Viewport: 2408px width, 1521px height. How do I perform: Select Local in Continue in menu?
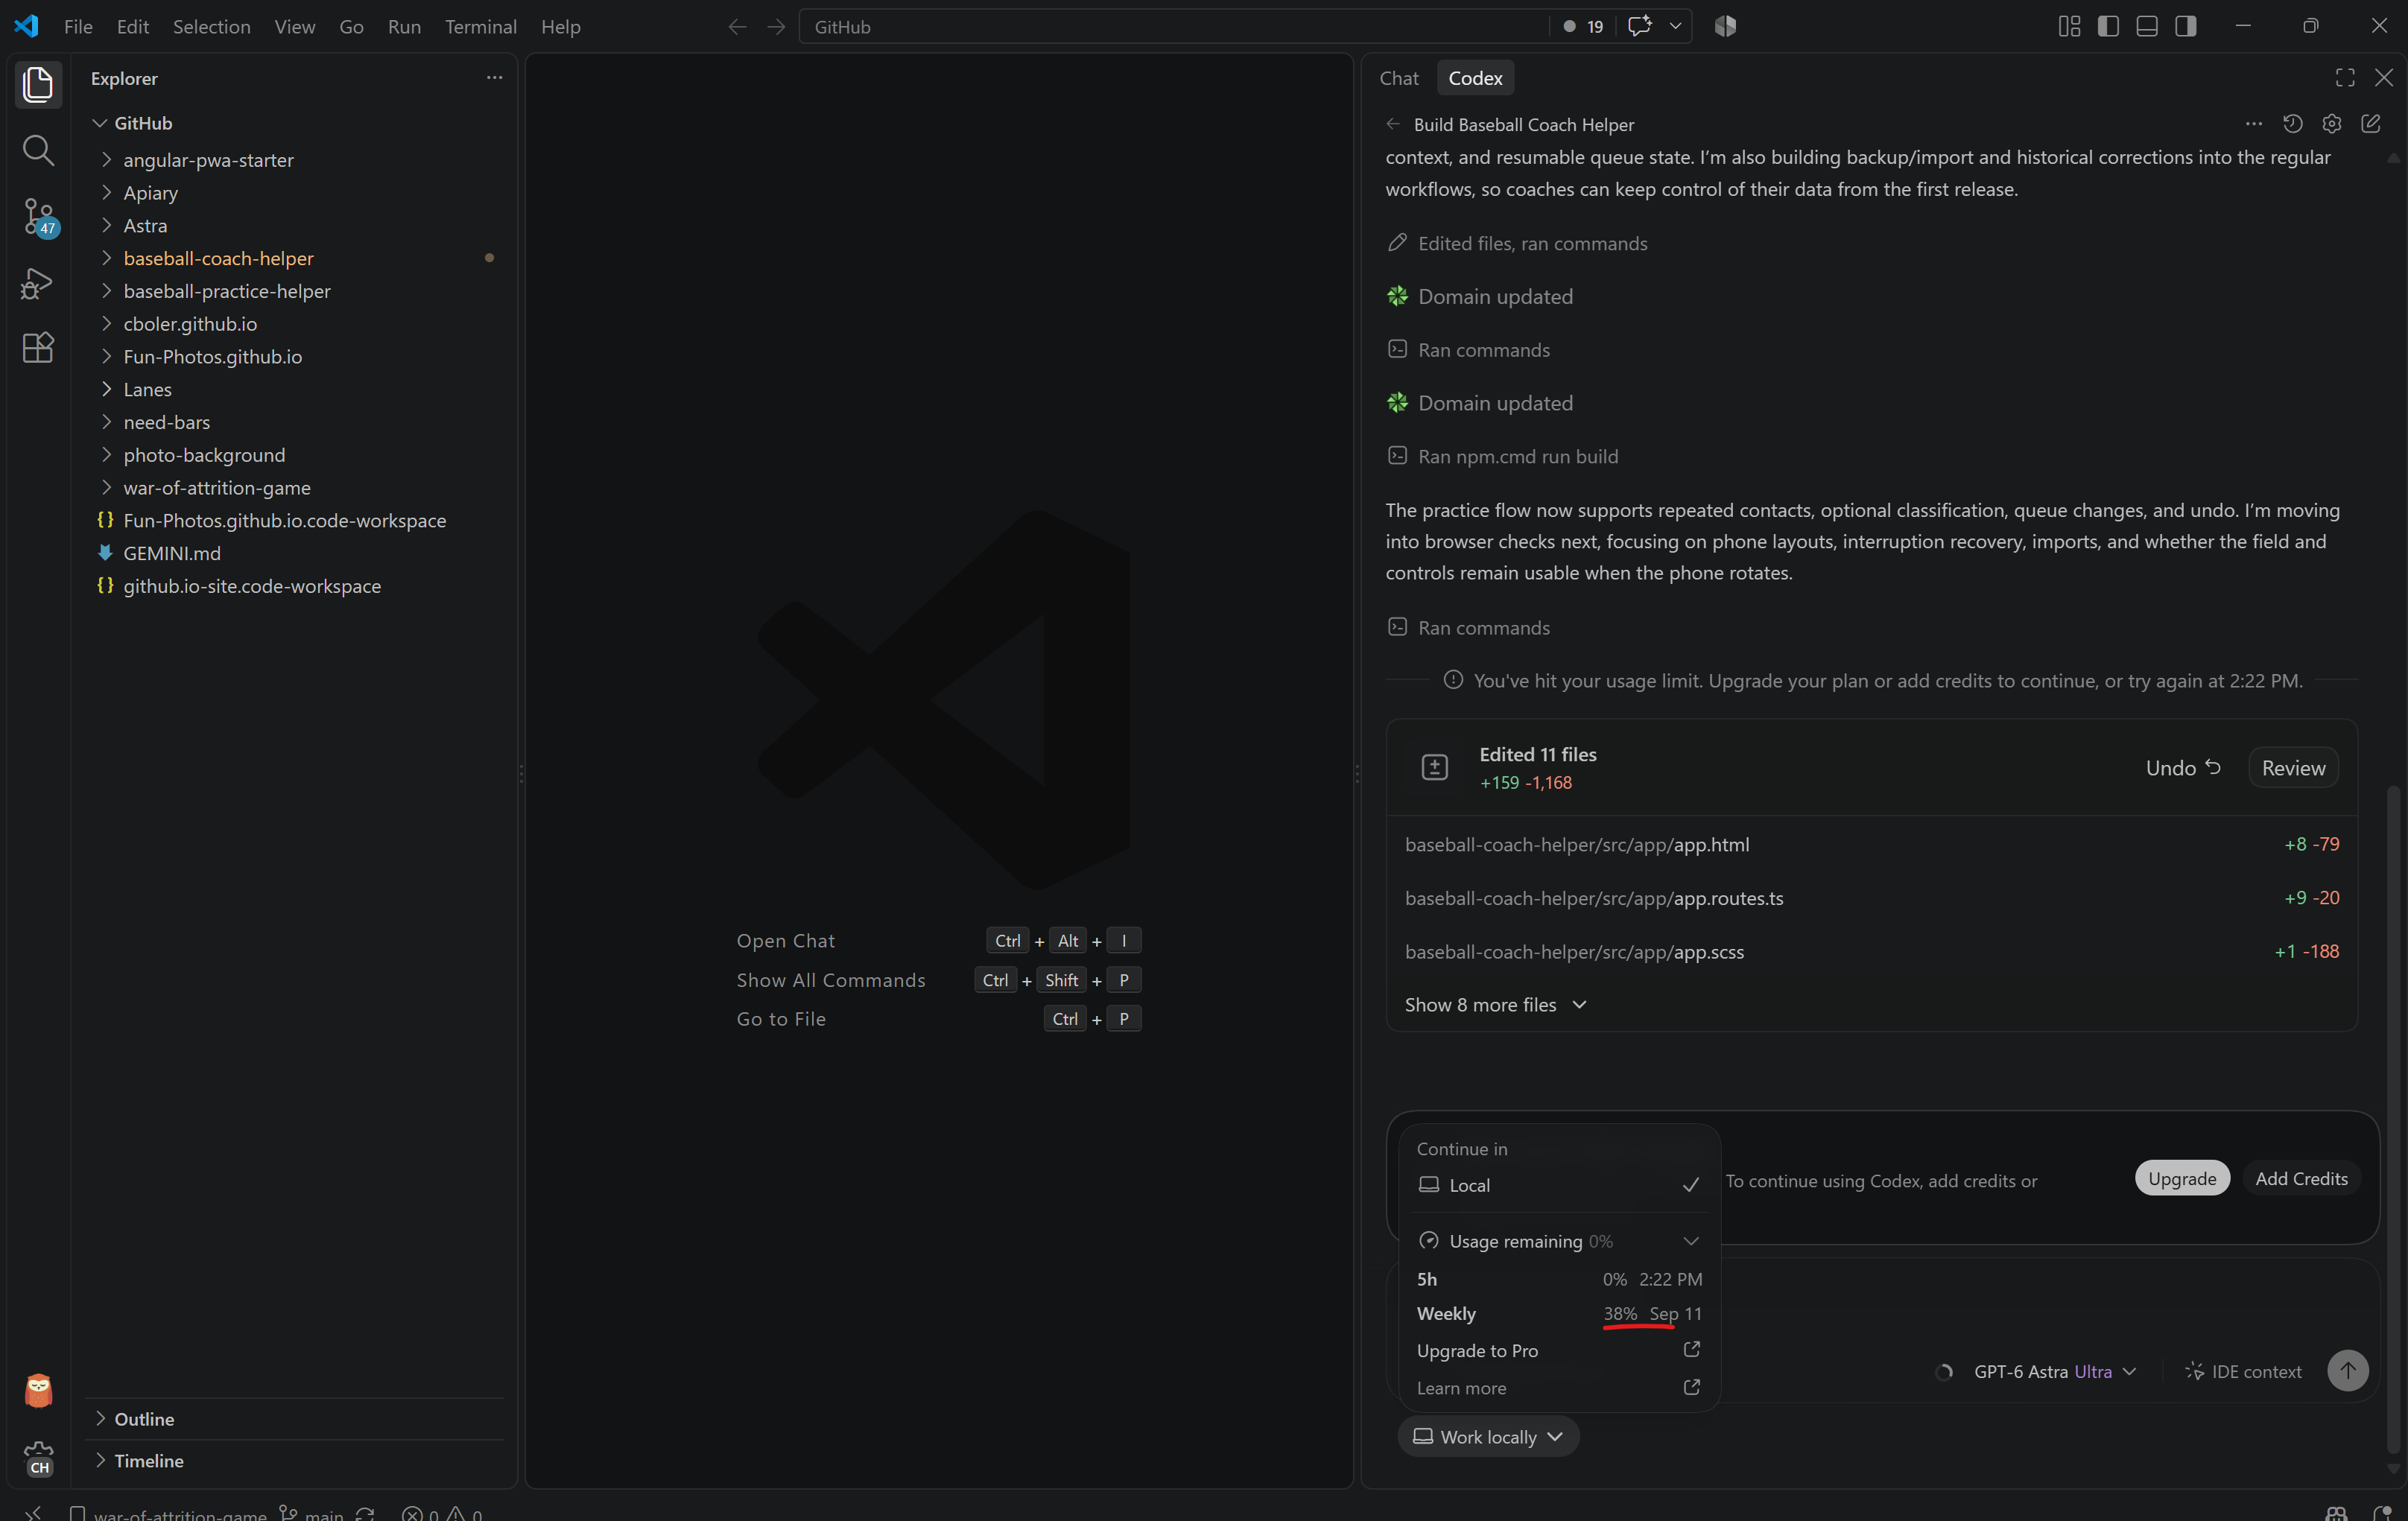point(1559,1185)
